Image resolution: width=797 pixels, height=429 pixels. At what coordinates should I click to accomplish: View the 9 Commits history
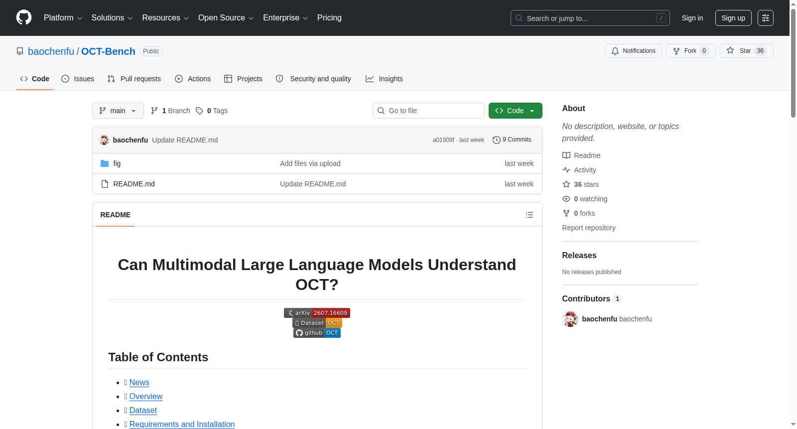pos(512,140)
